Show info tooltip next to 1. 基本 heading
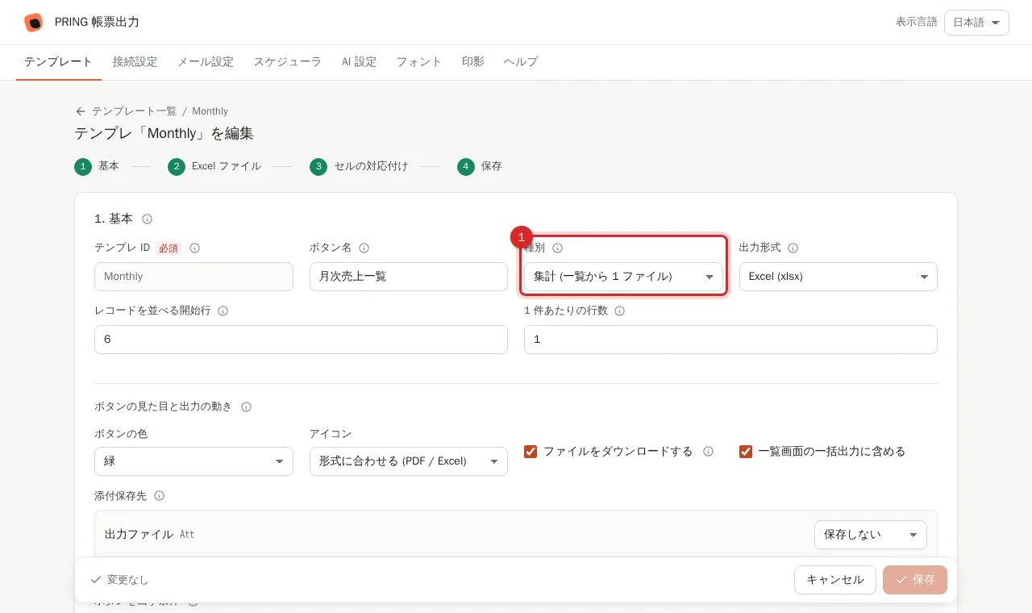Viewport: 1032px width, 613px height. coord(147,219)
